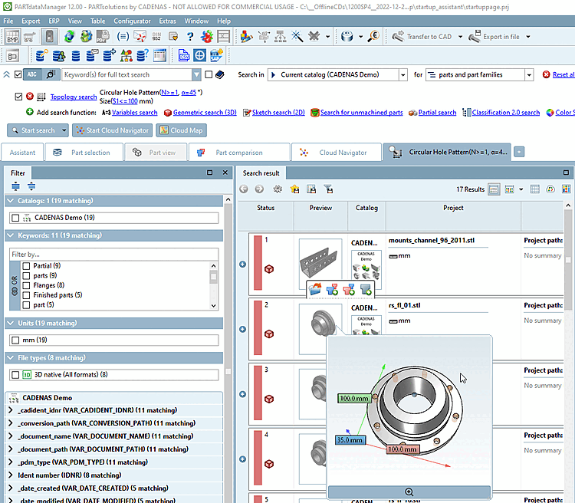The image size is (575, 503).
Task: Click the green Add search function plus icon
Action: pos(30,112)
